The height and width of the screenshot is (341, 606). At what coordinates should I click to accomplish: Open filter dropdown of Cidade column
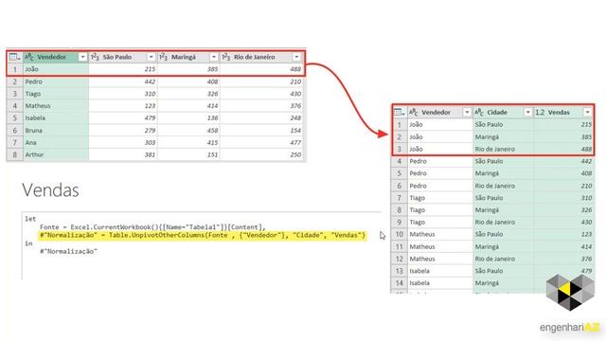(x=527, y=113)
